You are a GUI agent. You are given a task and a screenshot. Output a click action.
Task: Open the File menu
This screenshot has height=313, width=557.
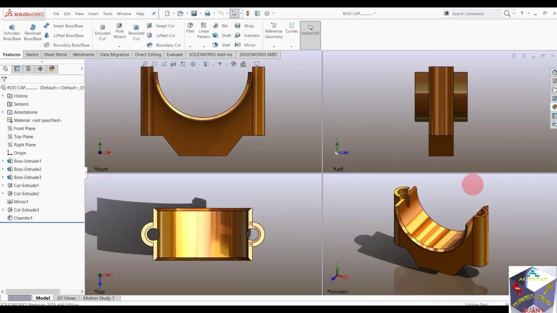pos(56,13)
